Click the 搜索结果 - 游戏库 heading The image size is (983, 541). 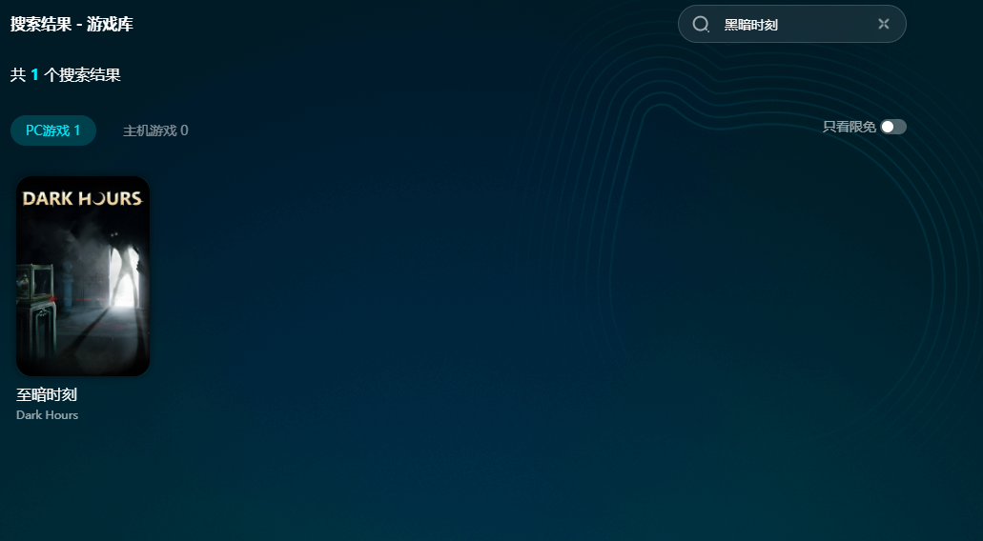[x=72, y=25]
